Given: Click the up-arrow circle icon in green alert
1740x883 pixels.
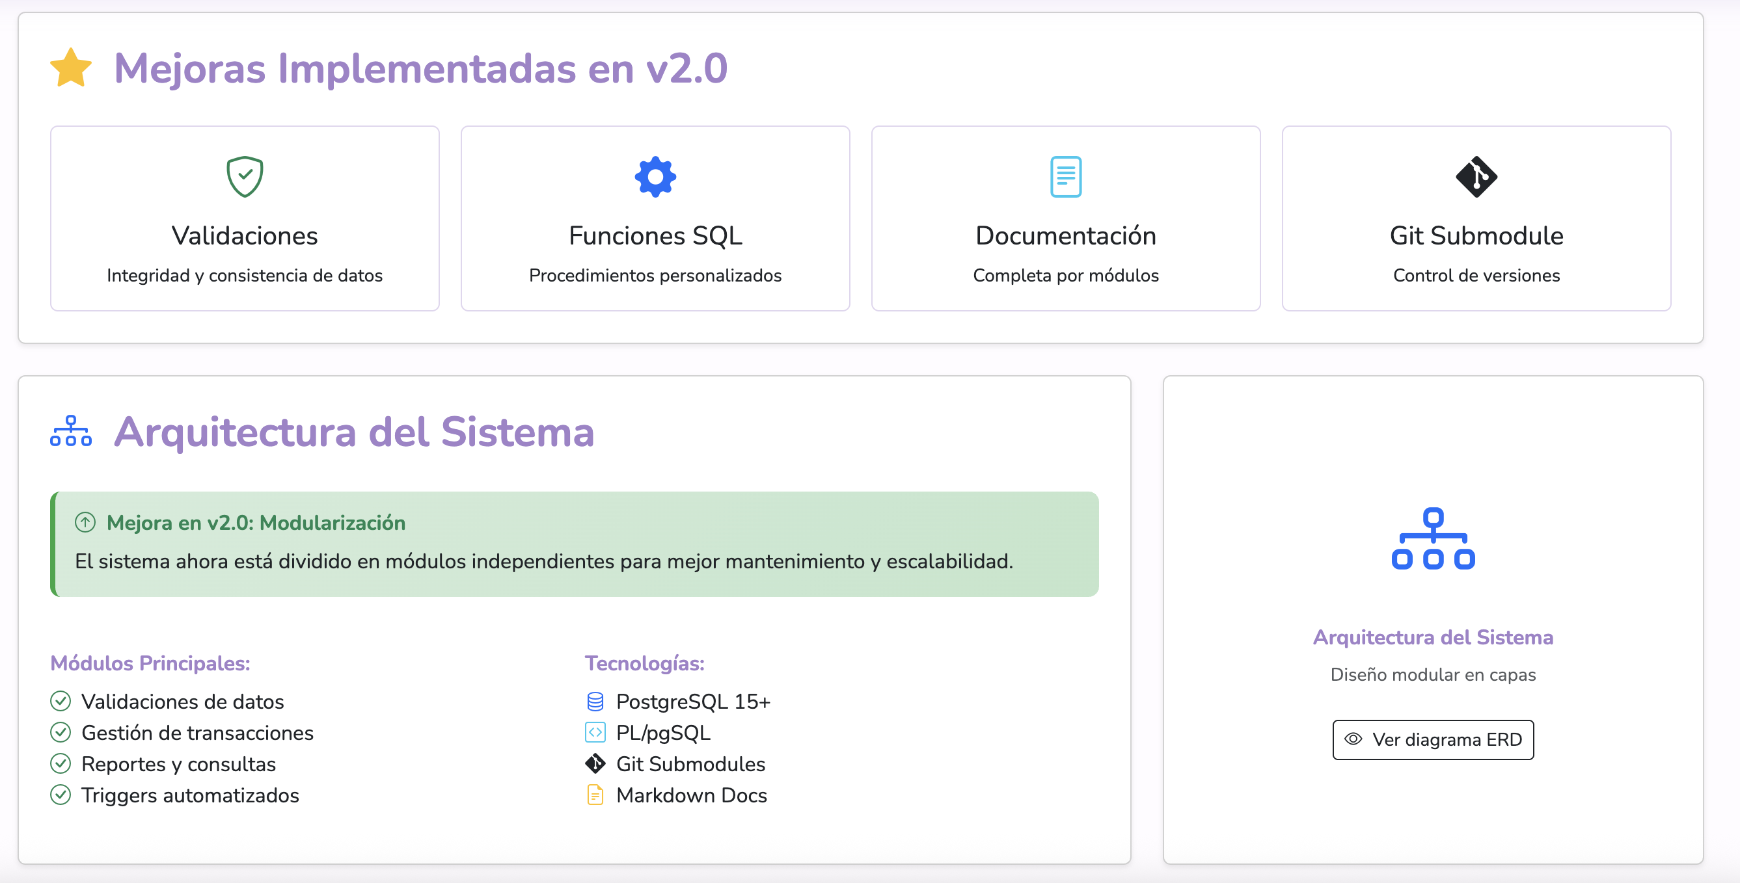Looking at the screenshot, I should click(85, 523).
